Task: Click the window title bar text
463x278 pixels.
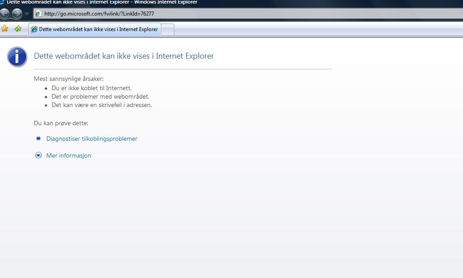Action: 102,2
